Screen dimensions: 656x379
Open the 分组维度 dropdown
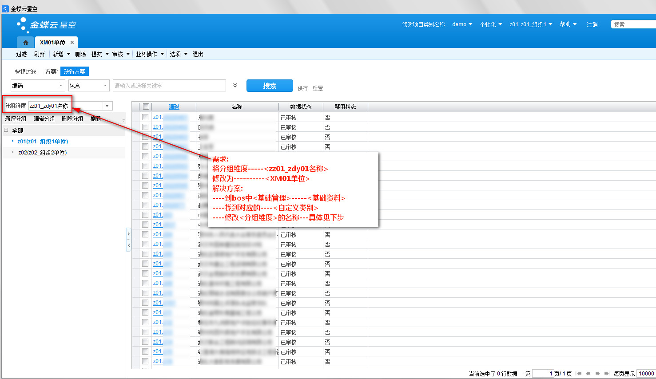coord(107,106)
